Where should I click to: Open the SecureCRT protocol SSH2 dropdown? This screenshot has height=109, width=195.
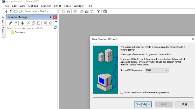coord(157,70)
